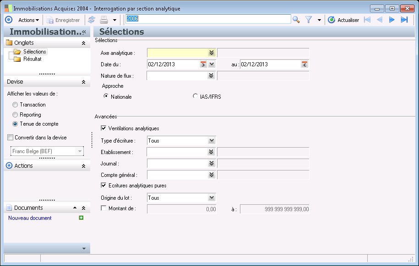This screenshot has width=419, height=266.
Task: Open the Type d'écriture dropdown
Action: click(x=211, y=141)
